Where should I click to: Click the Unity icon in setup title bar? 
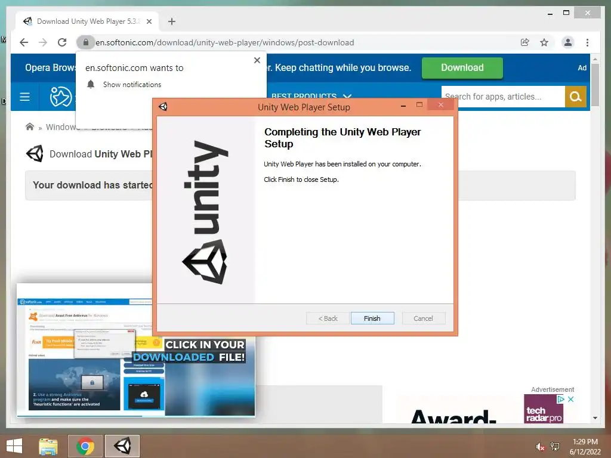163,106
